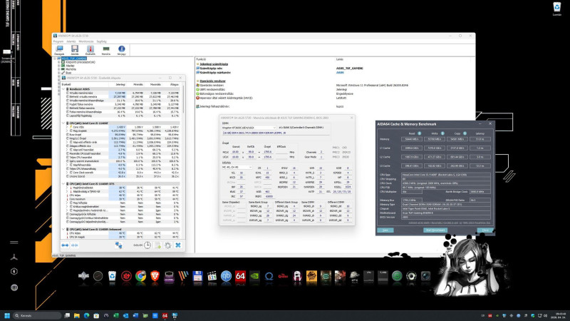570x321 pixels.
Task: Click the blue info About icon in HWiNFO
Action: click(x=121, y=50)
